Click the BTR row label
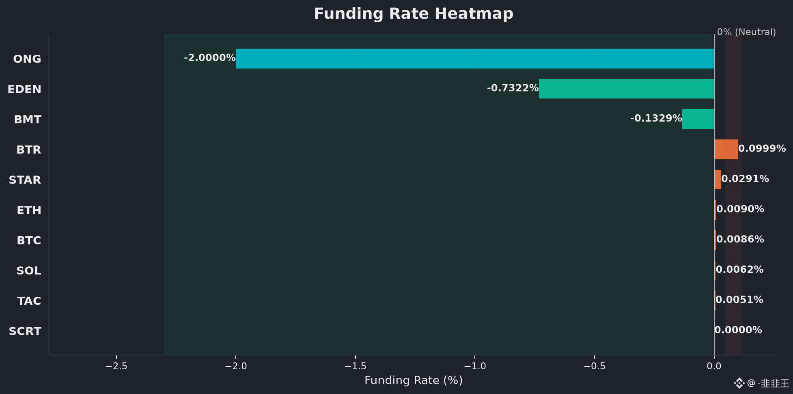This screenshot has height=394, width=793. (x=29, y=150)
